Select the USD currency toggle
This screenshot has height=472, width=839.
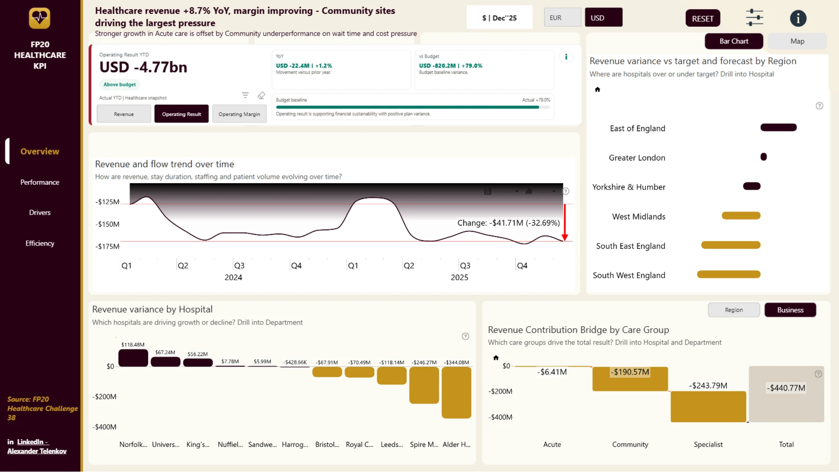tap(603, 17)
